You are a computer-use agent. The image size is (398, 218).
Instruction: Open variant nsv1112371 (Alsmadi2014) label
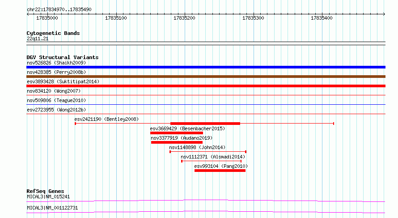pyautogui.click(x=213, y=157)
